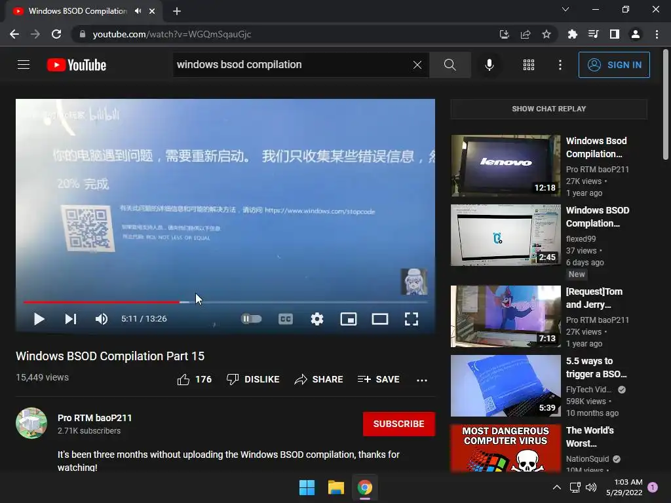The height and width of the screenshot is (503, 671).
Task: Reload the page in Chrome
Action: coord(56,34)
